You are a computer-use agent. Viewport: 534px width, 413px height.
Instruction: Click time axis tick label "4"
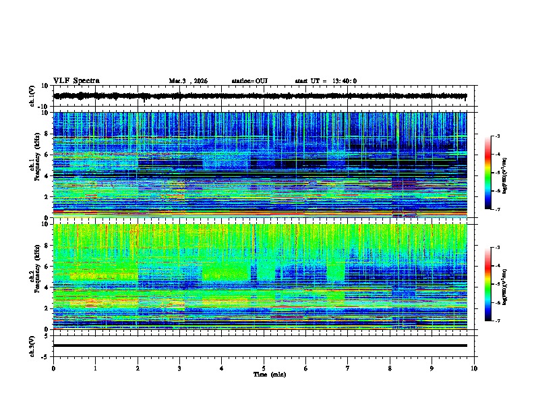click(x=222, y=368)
